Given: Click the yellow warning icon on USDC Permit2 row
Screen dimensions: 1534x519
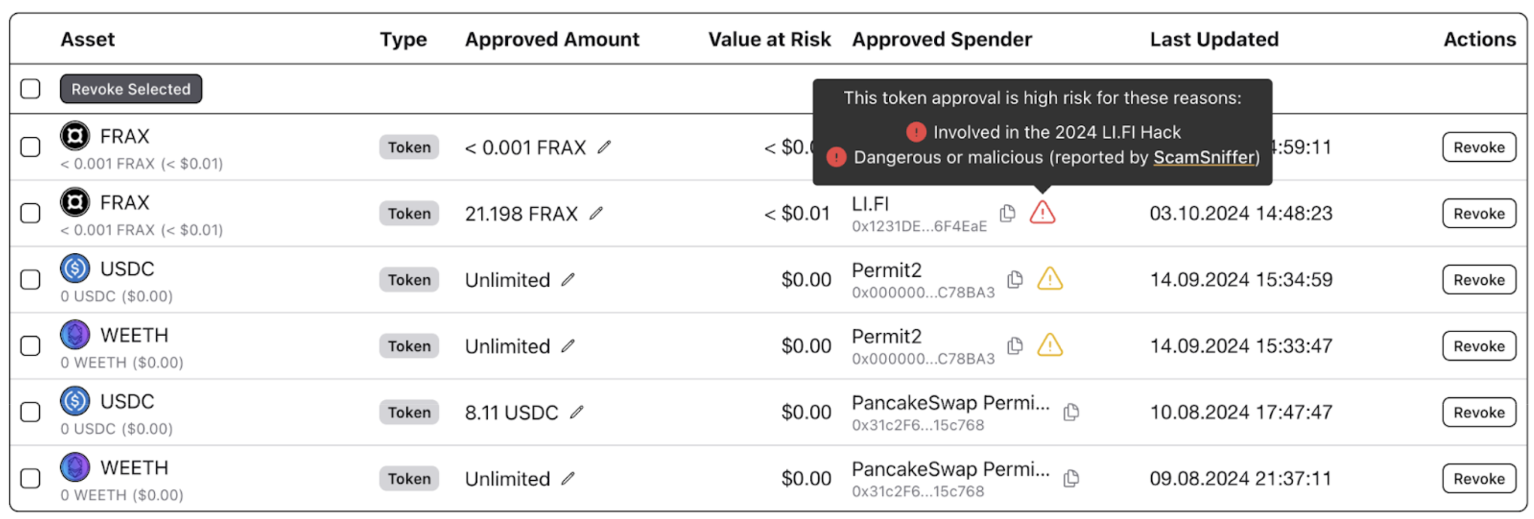Looking at the screenshot, I should click(1048, 279).
